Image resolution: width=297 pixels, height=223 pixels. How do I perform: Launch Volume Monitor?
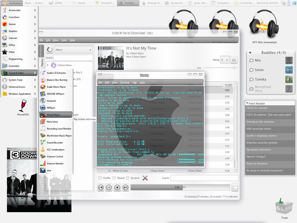tap(56, 163)
